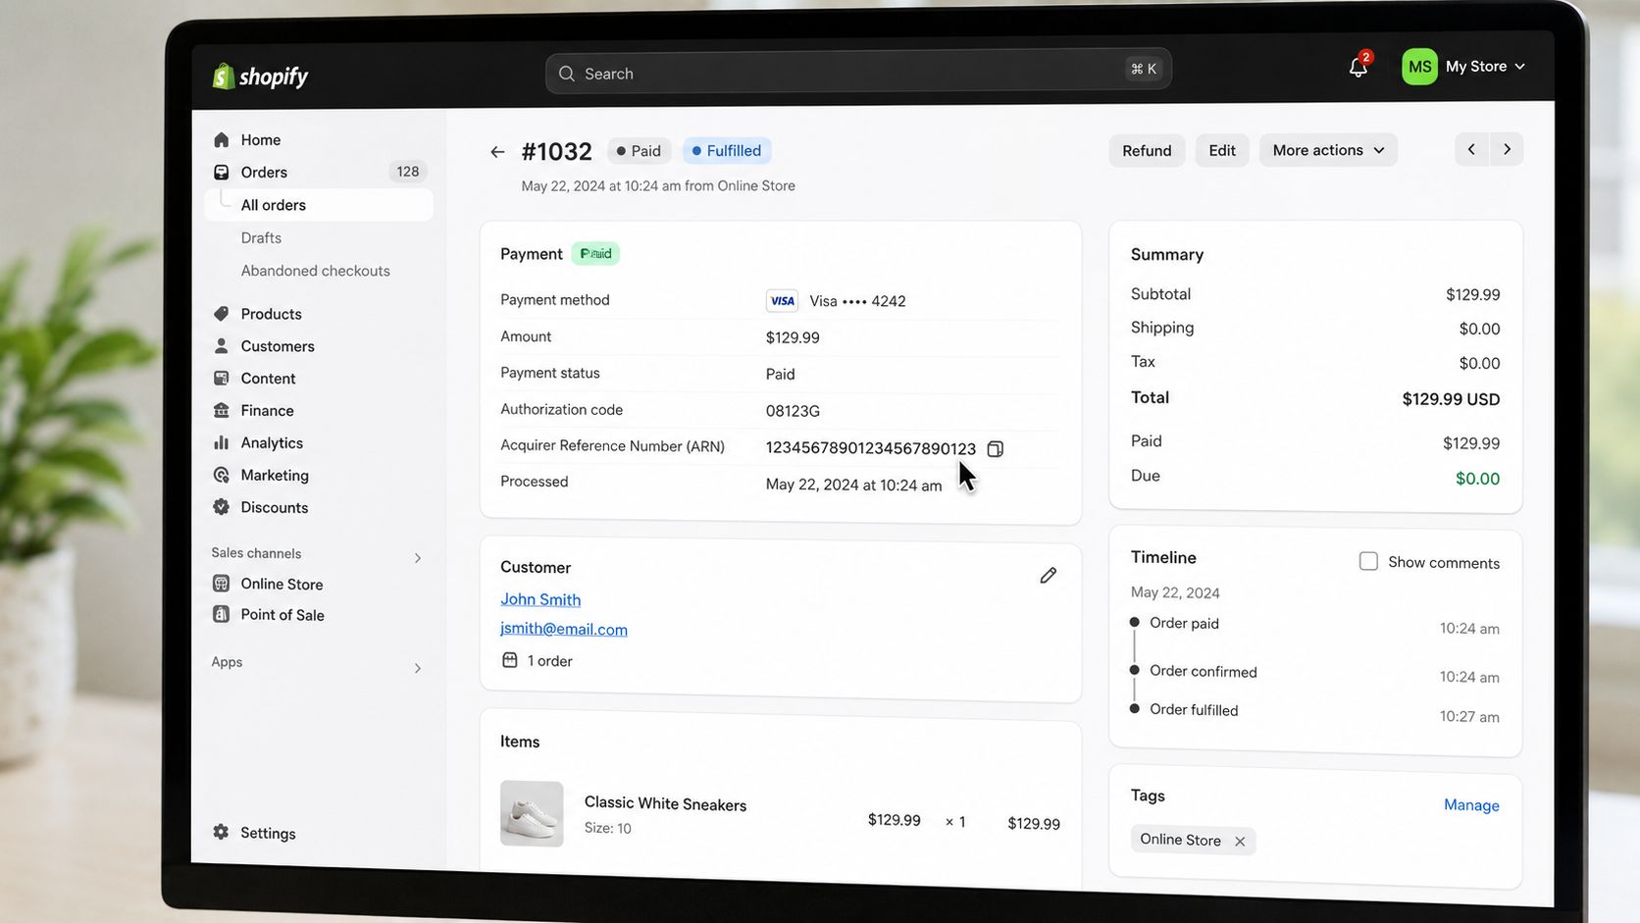Click authorization code 08123G
Image resolution: width=1640 pixels, height=923 pixels.
793,411
